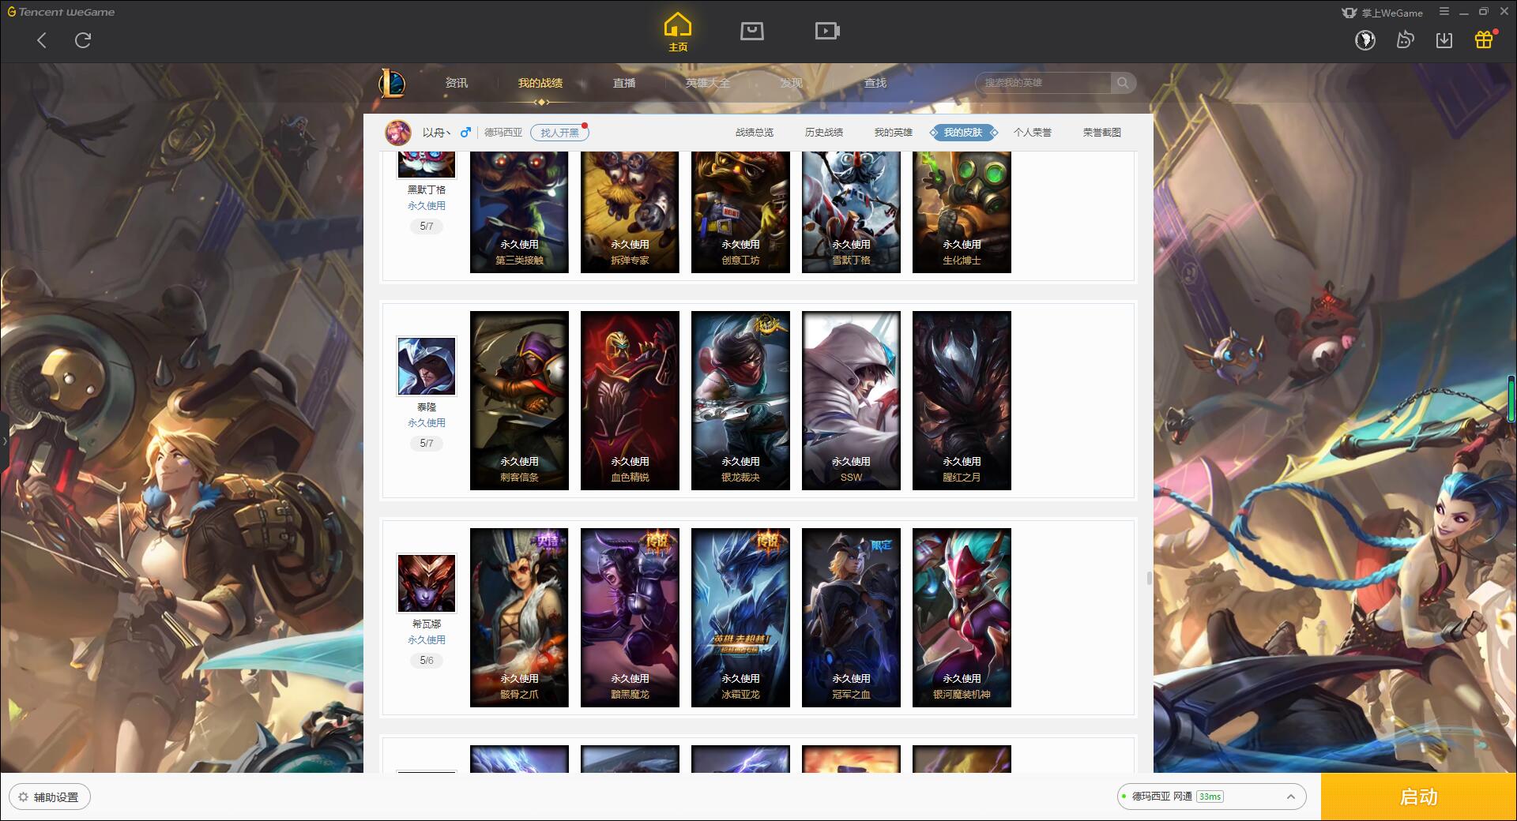Open the 腥红之月 skin card
This screenshot has width=1517, height=821.
point(962,400)
